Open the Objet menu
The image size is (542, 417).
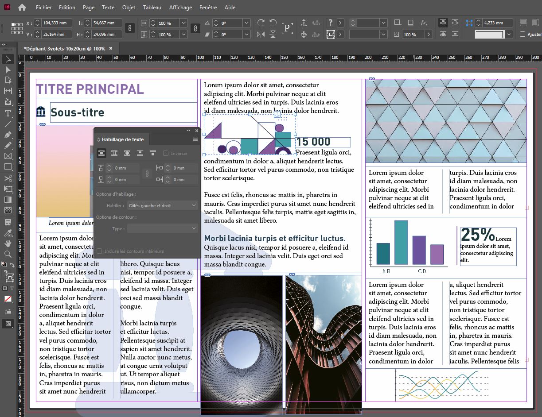click(x=129, y=8)
